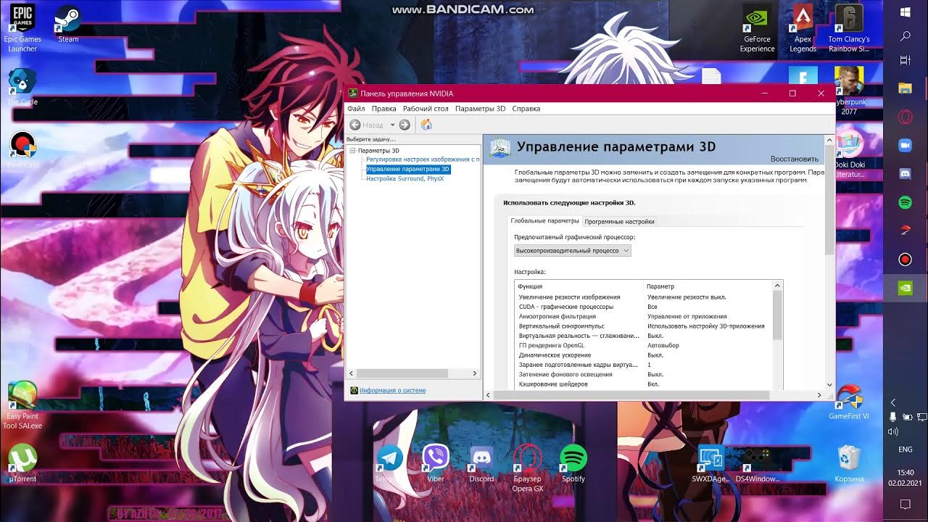Image resolution: width=928 pixels, height=522 pixels.
Task: Click the Назад back button
Action: pyautogui.click(x=367, y=125)
